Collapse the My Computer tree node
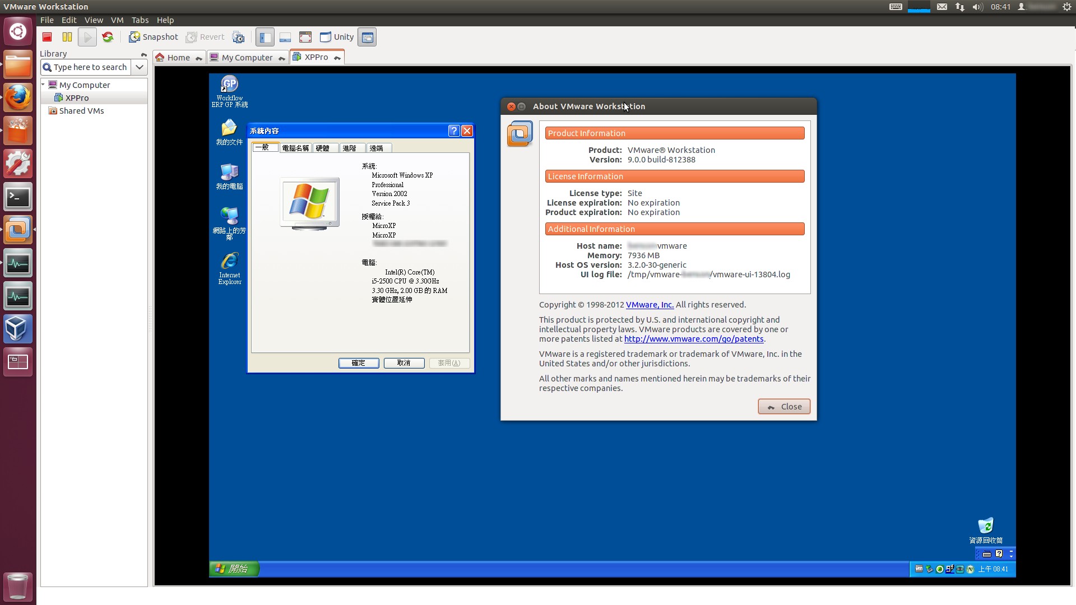 (43, 85)
